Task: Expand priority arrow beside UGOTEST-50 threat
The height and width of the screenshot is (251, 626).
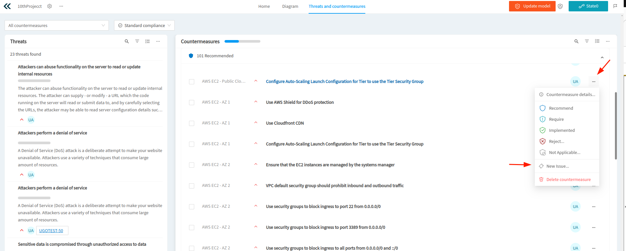Action: (x=22, y=230)
